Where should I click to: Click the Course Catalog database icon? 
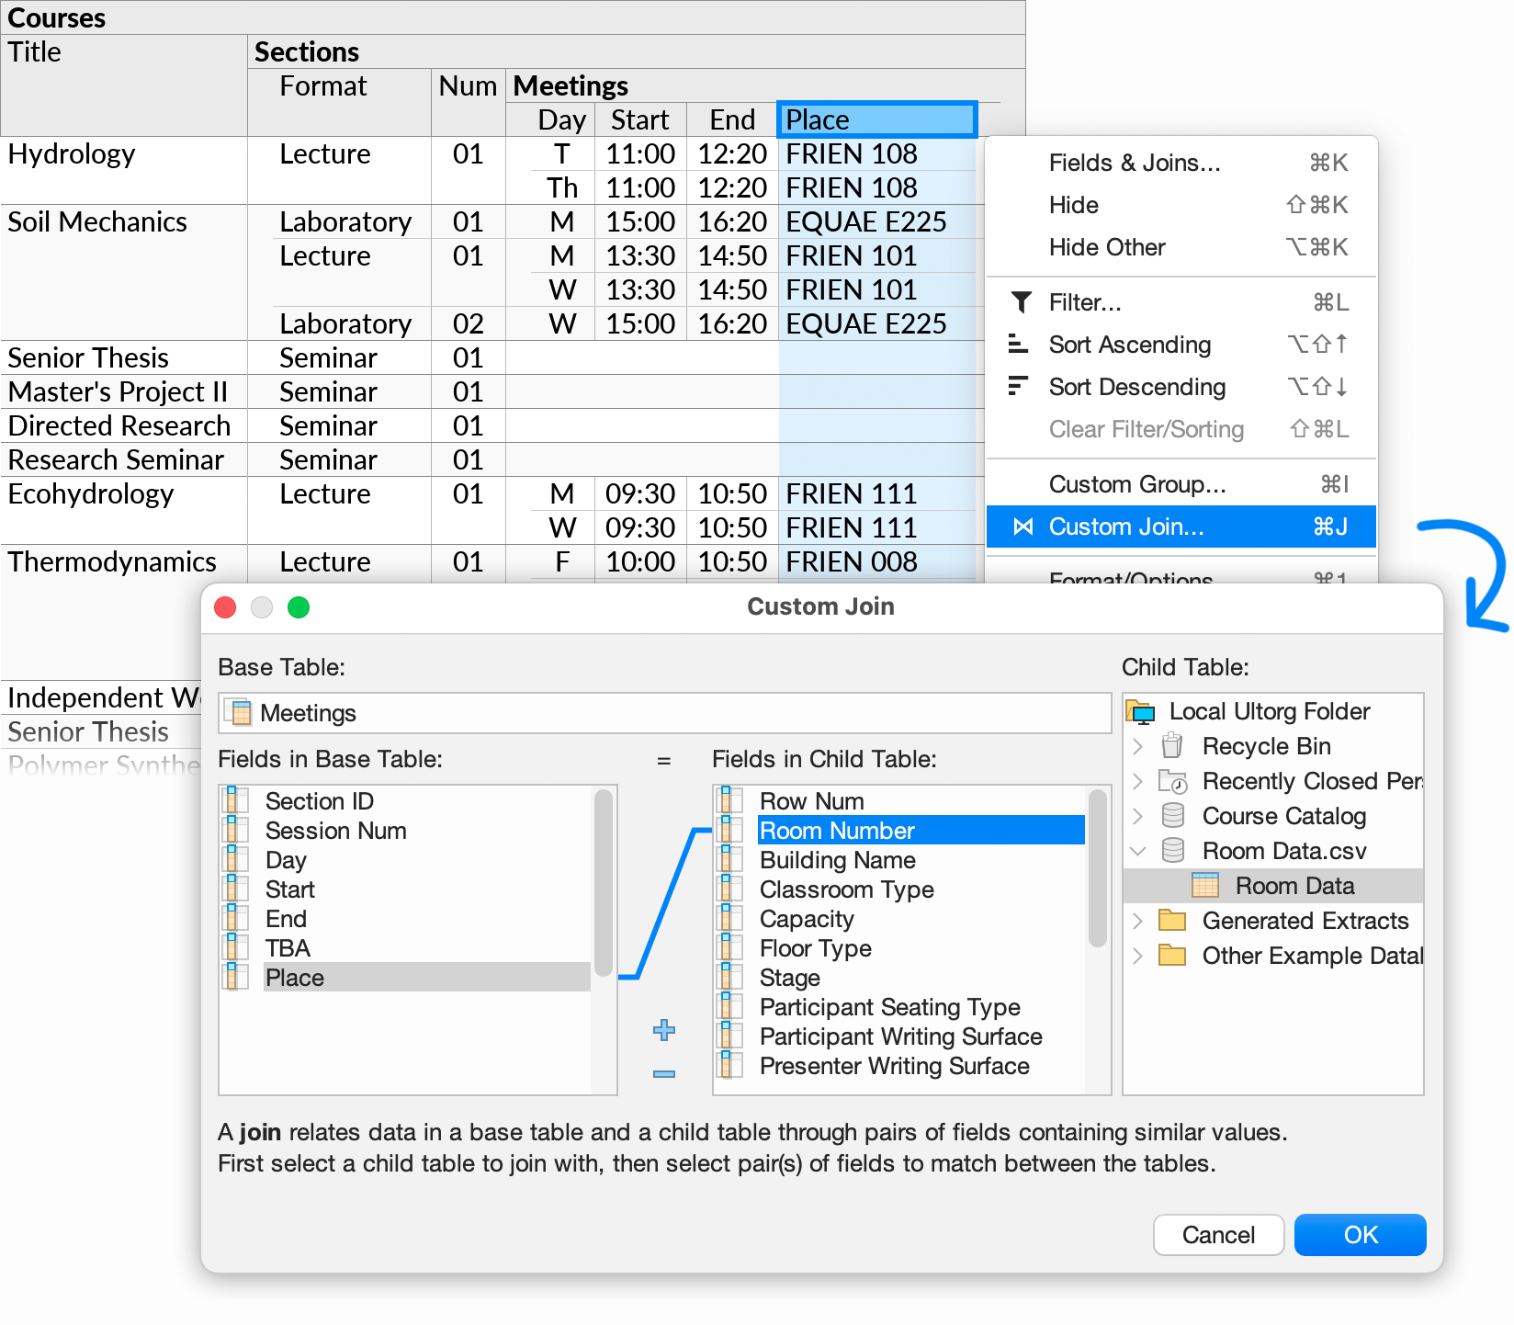[x=1171, y=816]
